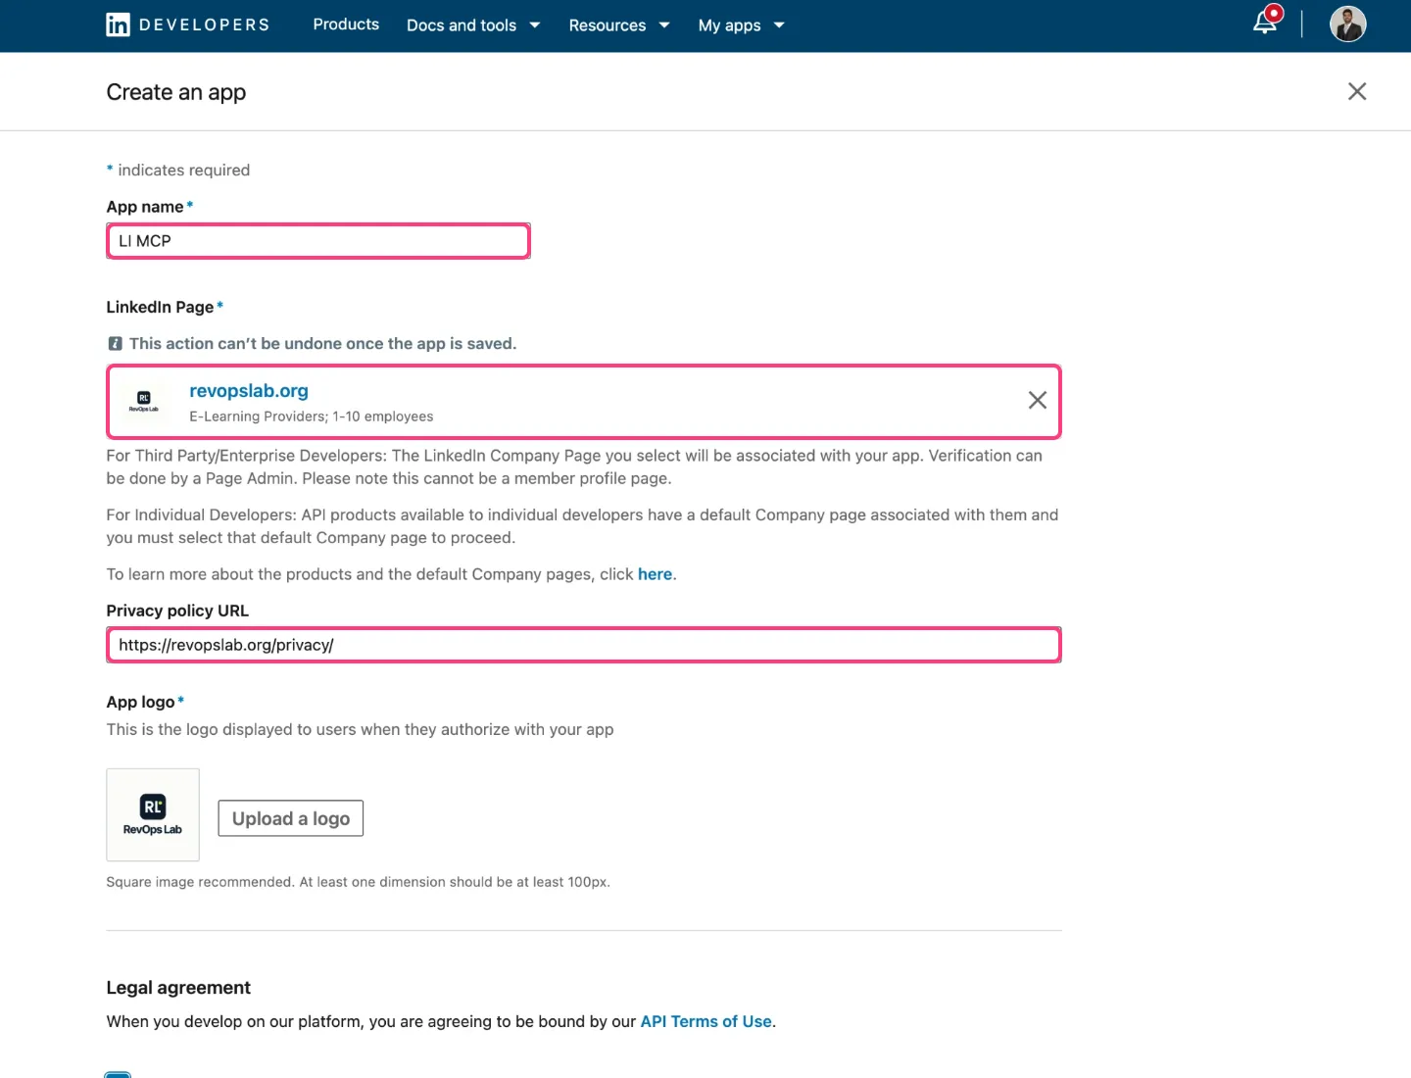Open the profile avatar menu
The height and width of the screenshot is (1078, 1411).
pos(1347,24)
